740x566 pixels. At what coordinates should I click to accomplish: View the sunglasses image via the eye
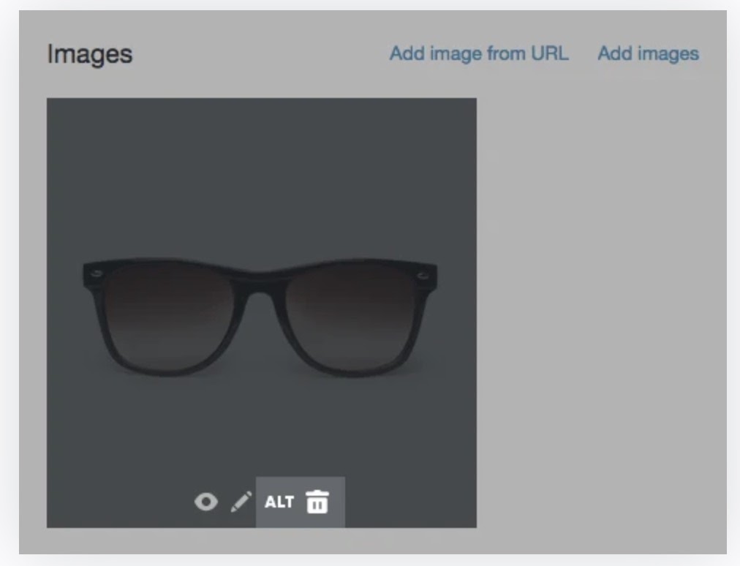(206, 502)
